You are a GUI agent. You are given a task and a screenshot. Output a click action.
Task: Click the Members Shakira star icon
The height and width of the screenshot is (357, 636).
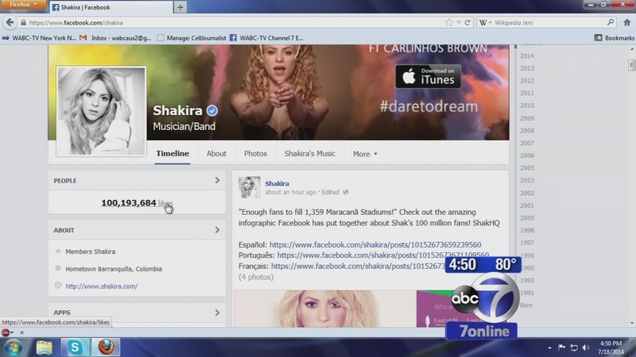pyautogui.click(x=58, y=251)
